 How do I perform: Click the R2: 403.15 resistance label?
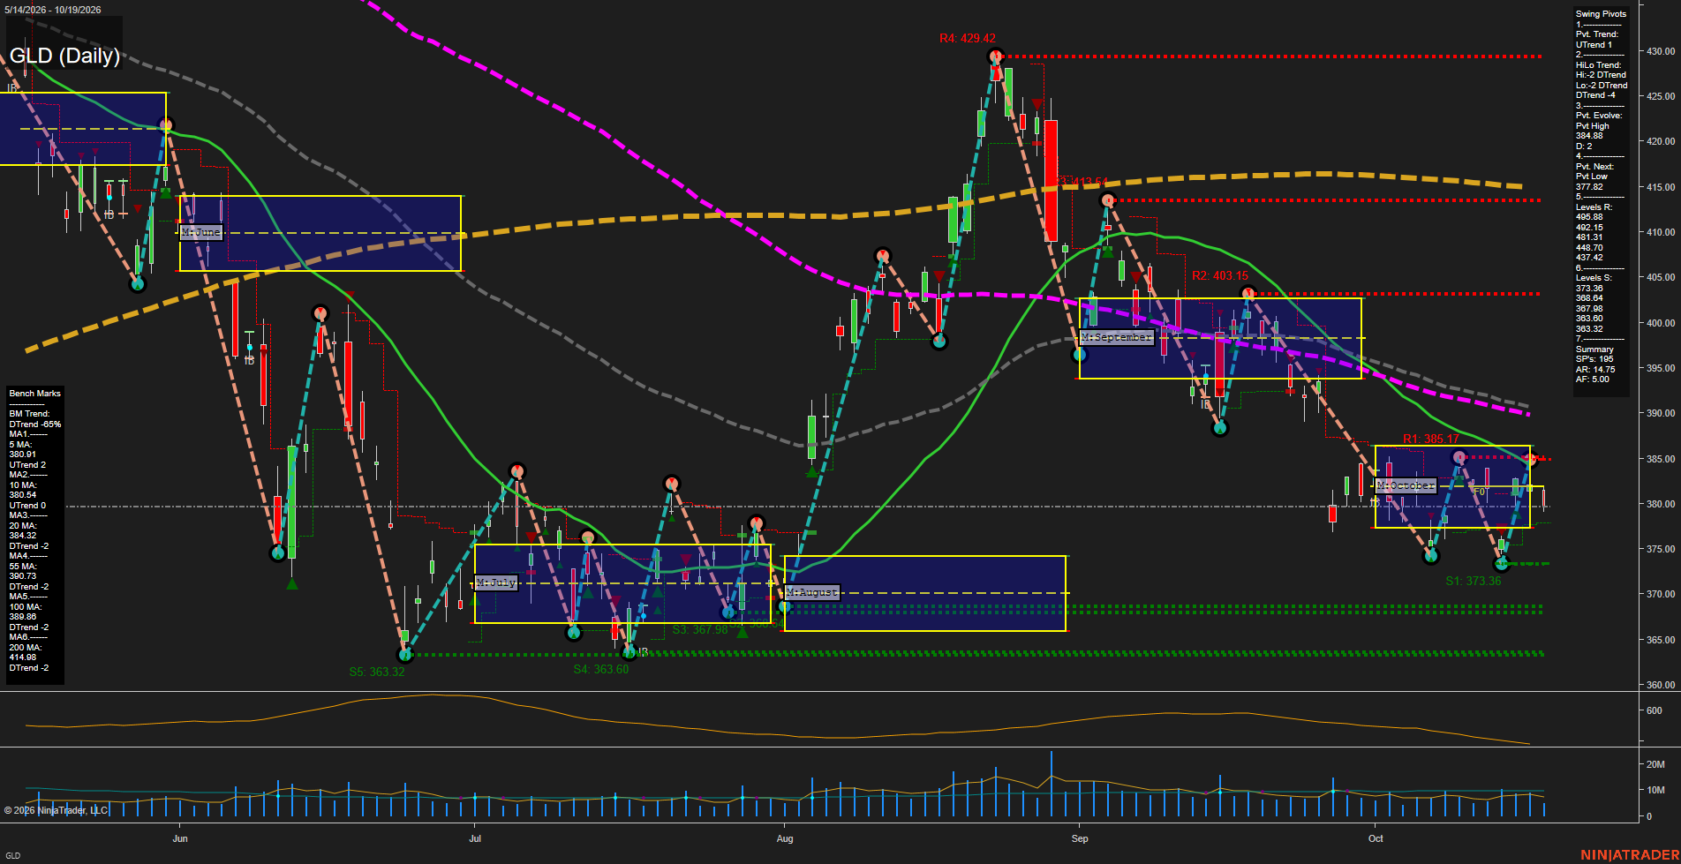(x=1220, y=275)
